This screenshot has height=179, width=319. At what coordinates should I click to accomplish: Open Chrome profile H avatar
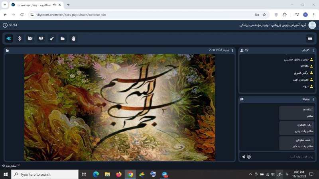click(305, 15)
